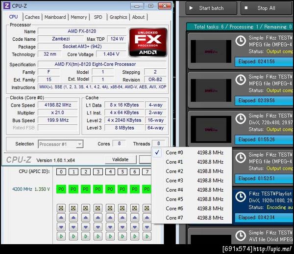Click the Stop All button
294x254 pixels.
pos(266,8)
